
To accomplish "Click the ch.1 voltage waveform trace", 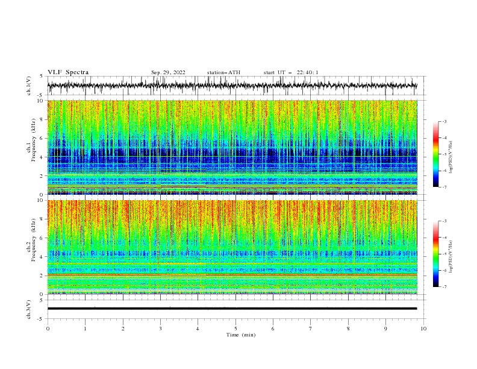I will coord(232,86).
